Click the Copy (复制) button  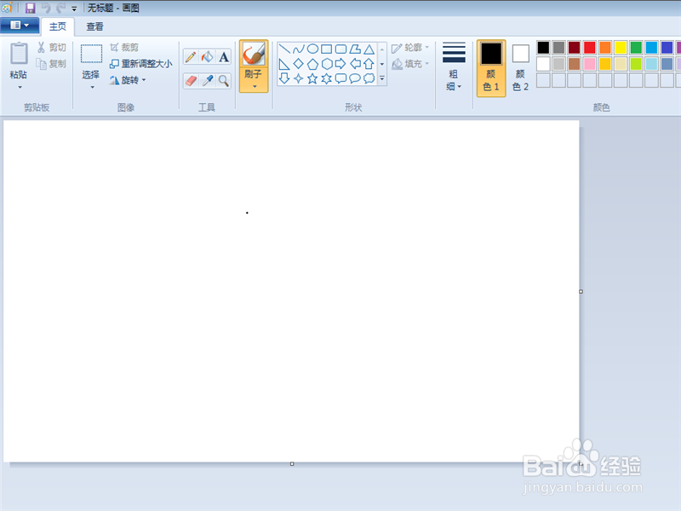[51, 64]
